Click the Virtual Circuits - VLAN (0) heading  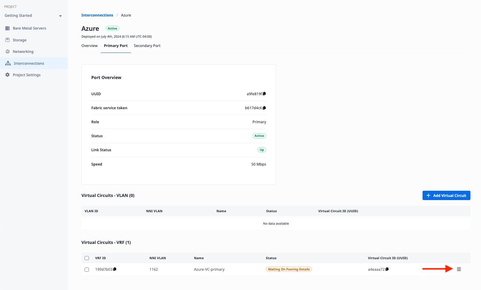[108, 195]
